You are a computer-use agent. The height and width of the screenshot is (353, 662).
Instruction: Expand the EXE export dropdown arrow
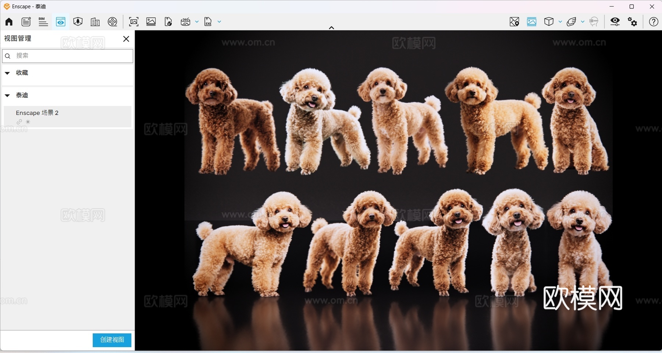tap(219, 22)
